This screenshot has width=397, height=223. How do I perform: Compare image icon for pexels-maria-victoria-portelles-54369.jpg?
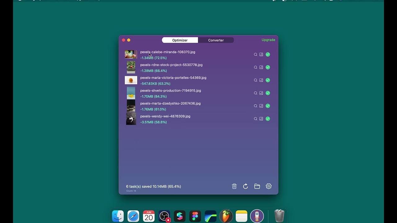pyautogui.click(x=261, y=80)
